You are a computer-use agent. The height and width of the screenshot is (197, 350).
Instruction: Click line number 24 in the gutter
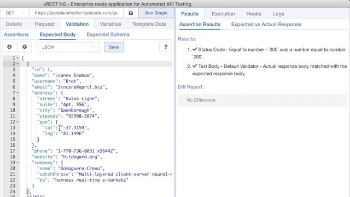pos(13,192)
